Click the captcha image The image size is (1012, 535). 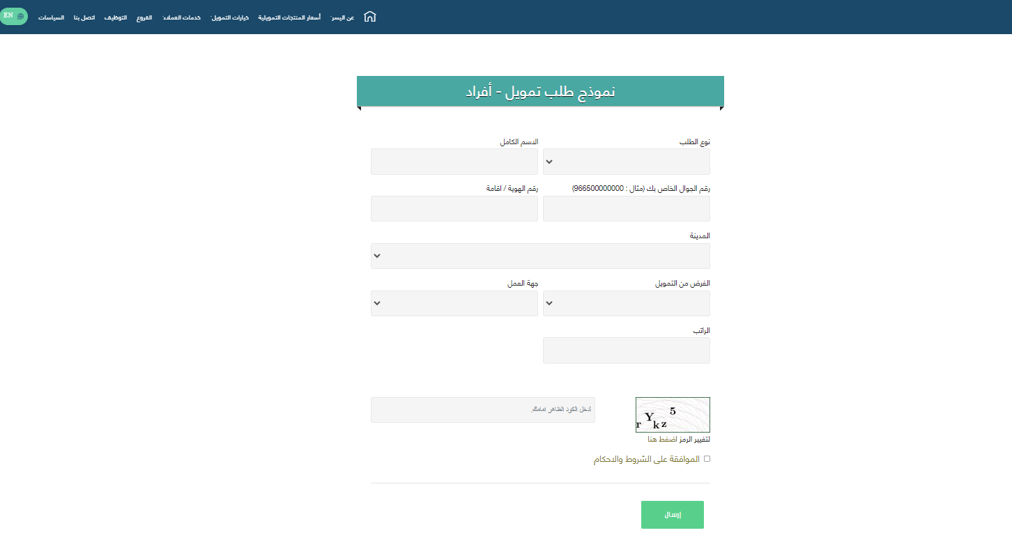[x=673, y=414]
